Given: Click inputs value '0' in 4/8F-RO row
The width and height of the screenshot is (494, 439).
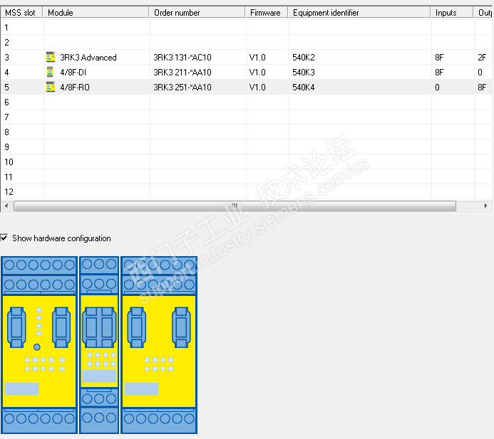Looking at the screenshot, I should click(x=437, y=87).
